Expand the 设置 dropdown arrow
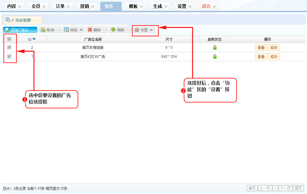Image resolution: width=307 pixels, height=194 pixels. click(151, 30)
